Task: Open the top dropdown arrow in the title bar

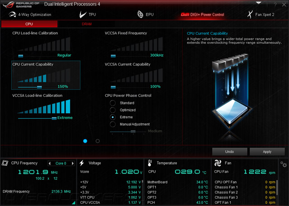Action: tap(259, 3)
